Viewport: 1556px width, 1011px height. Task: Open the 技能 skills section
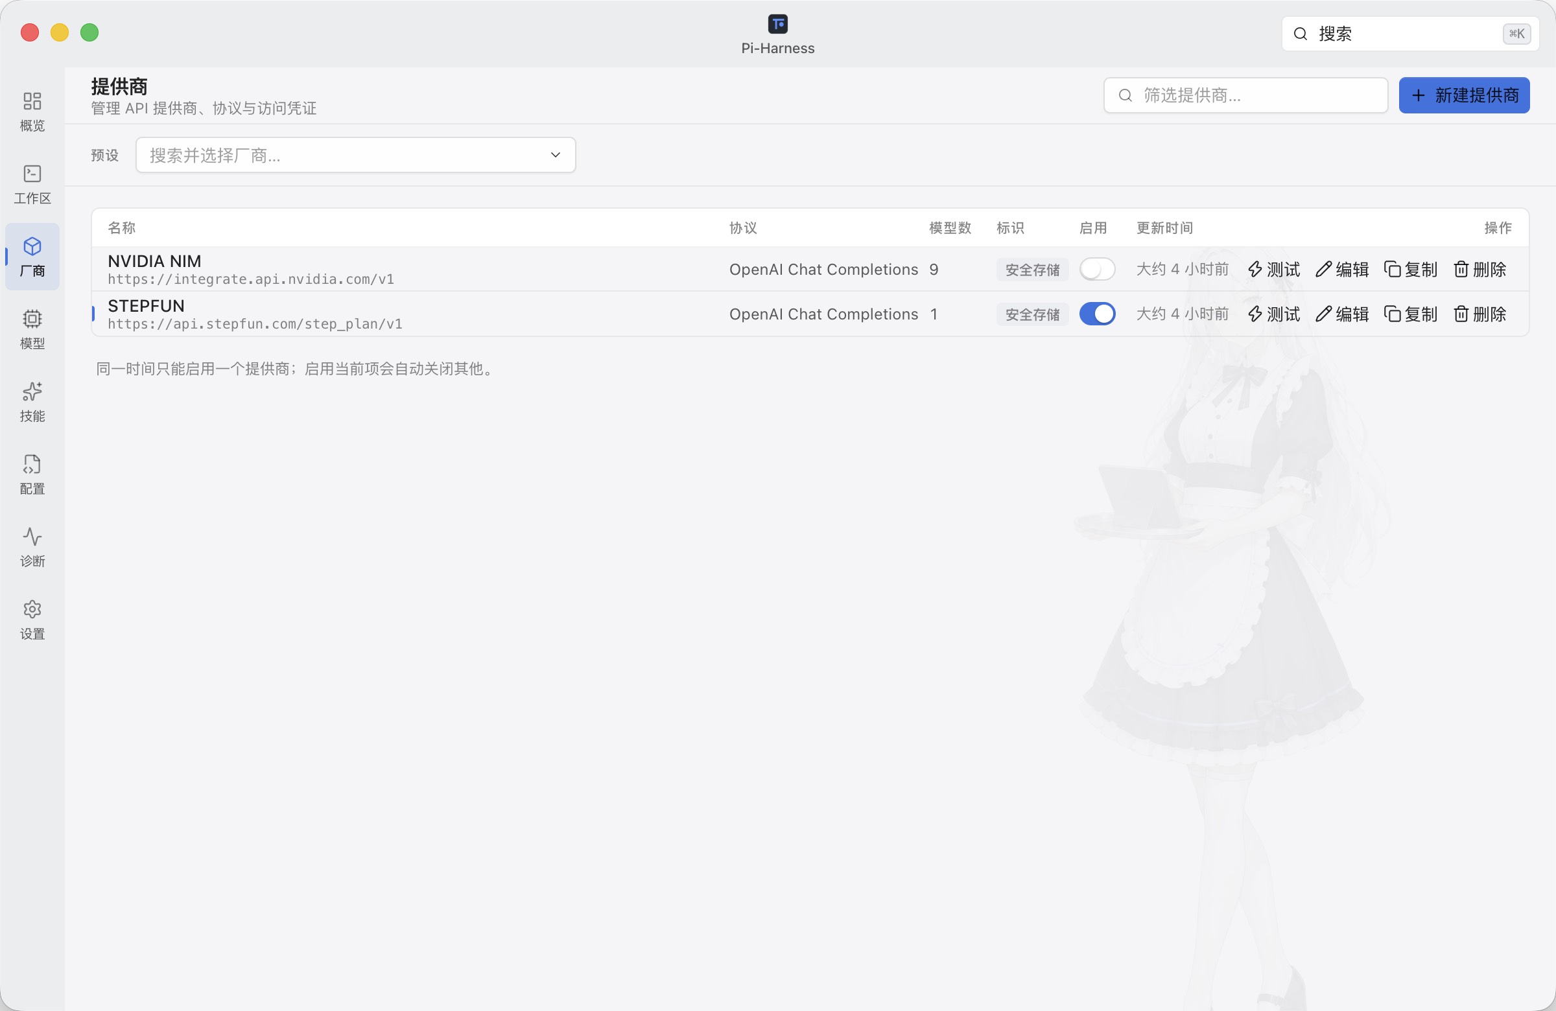click(32, 402)
